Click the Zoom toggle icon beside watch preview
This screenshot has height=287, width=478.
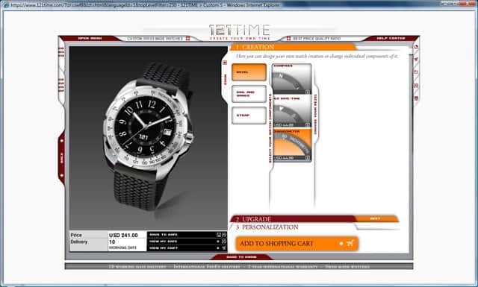pos(225,63)
